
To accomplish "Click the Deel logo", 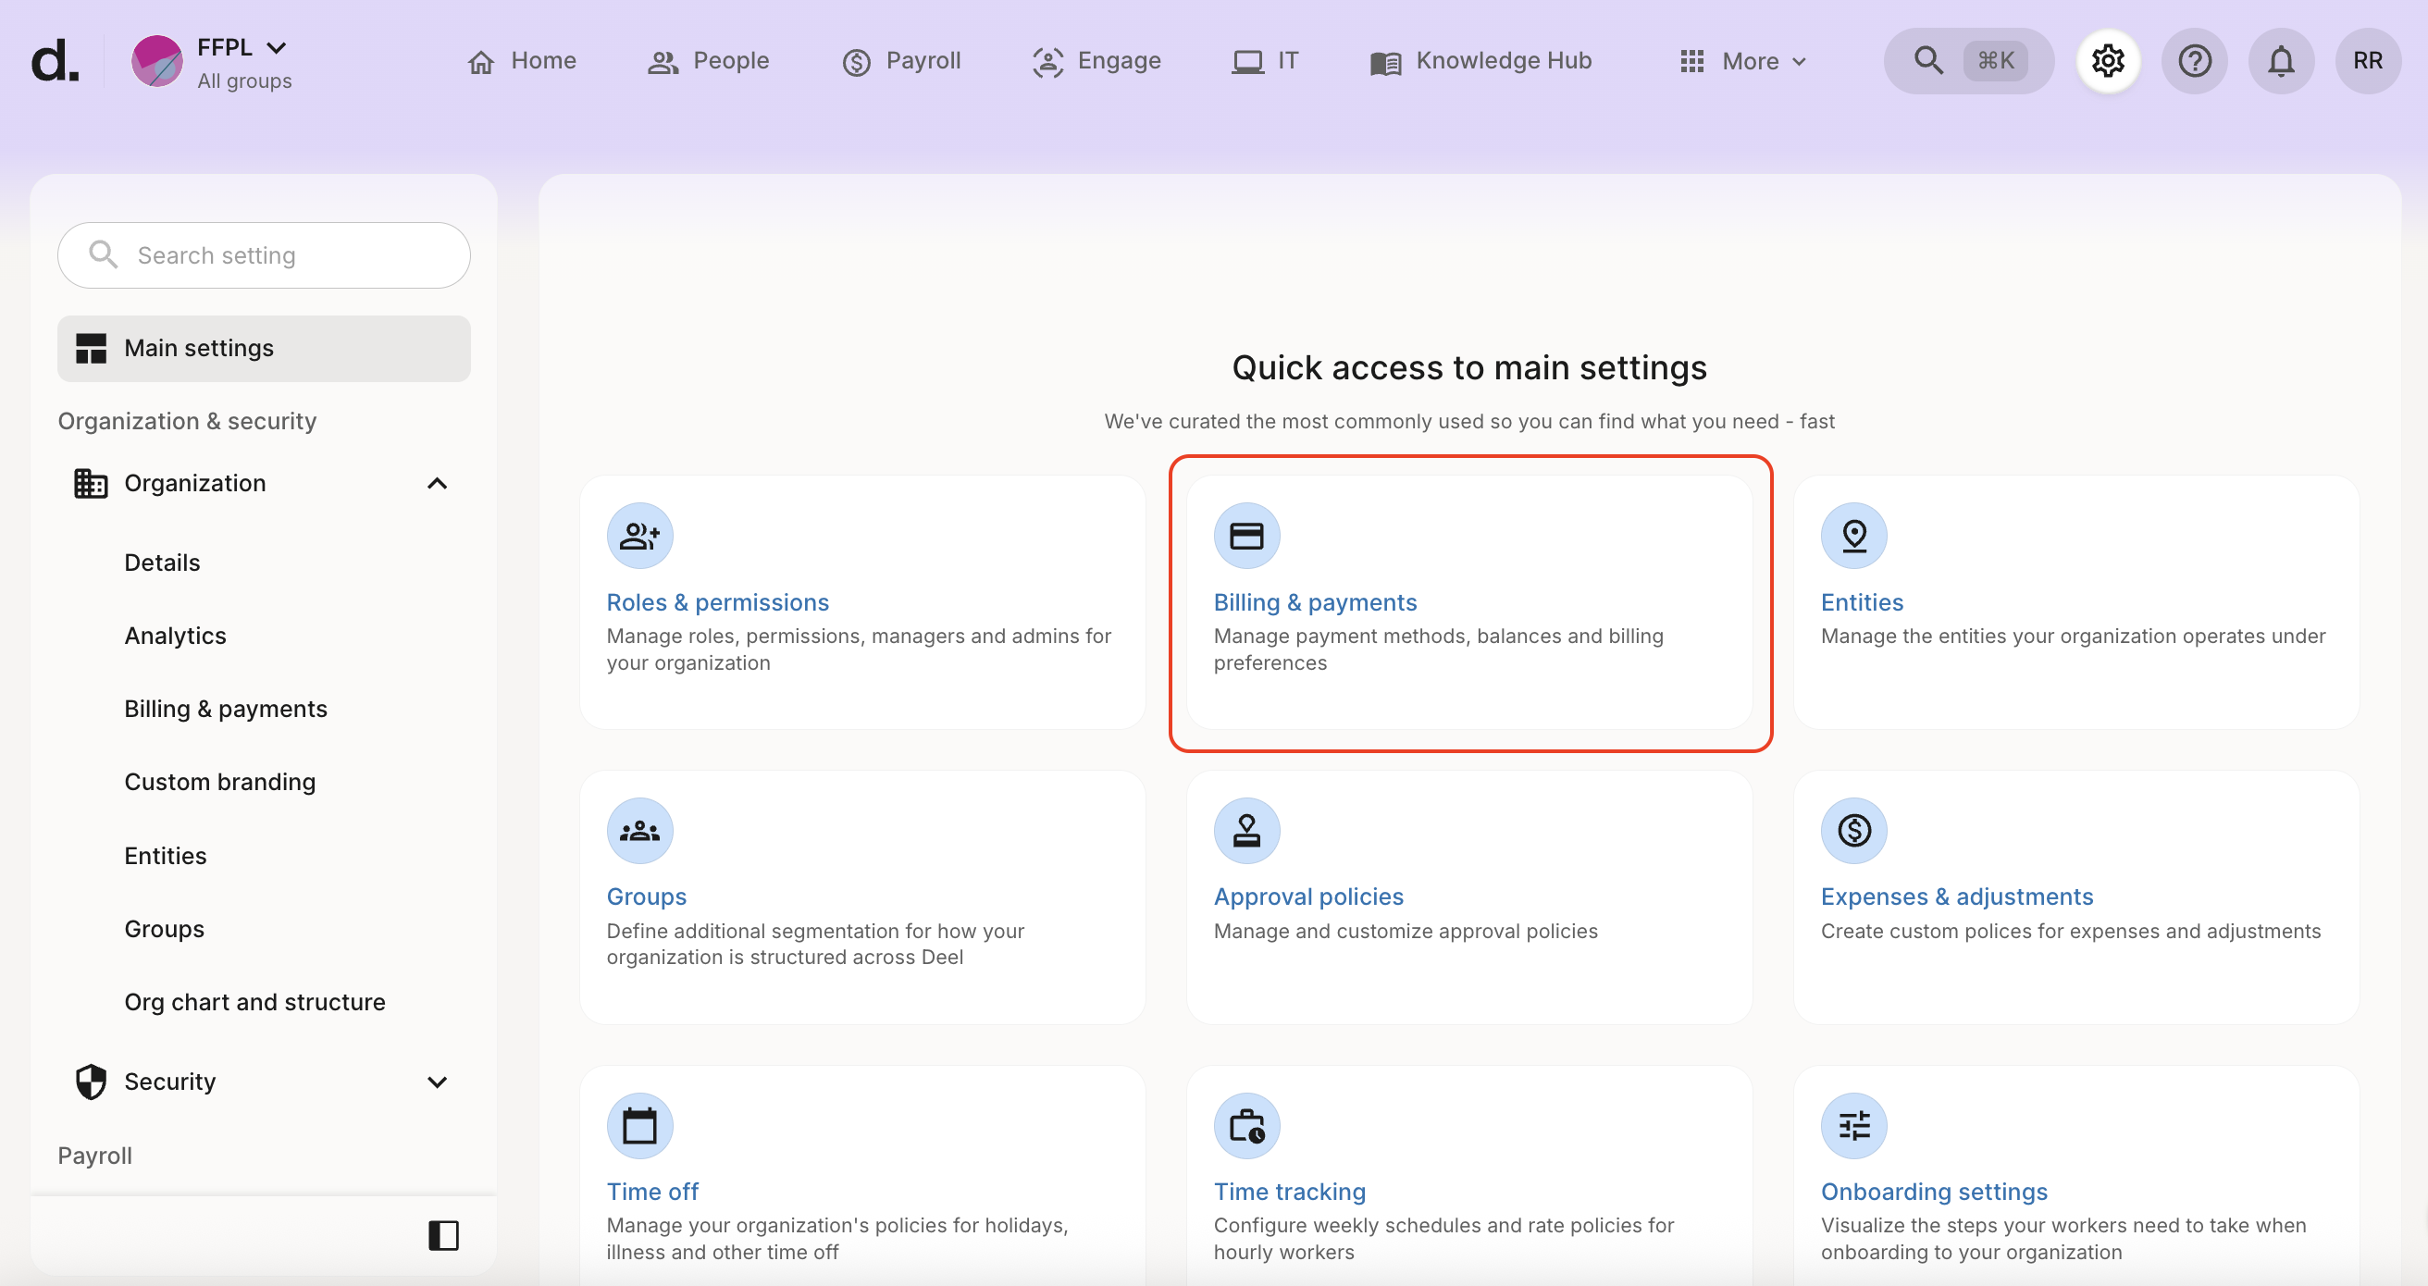I will 55,61.
